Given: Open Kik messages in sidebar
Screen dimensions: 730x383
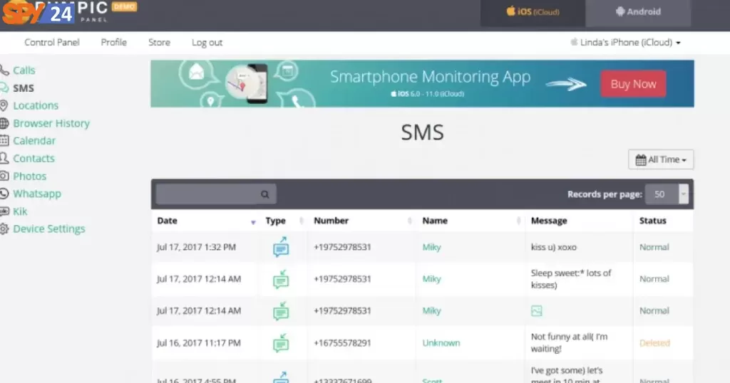Looking at the screenshot, I should pos(20,211).
